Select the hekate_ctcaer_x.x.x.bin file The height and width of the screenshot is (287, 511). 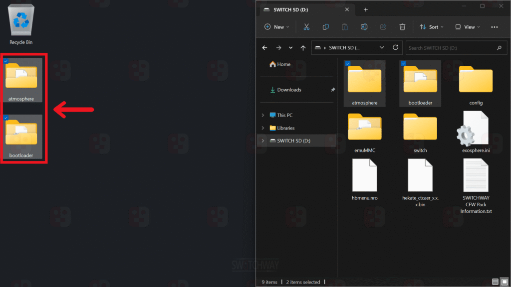(x=420, y=182)
